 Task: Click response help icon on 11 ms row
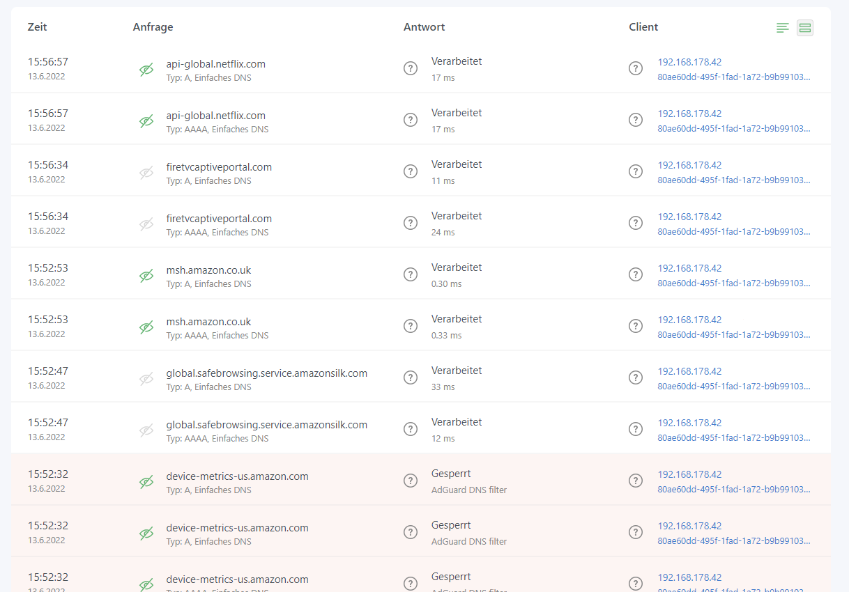pos(411,171)
